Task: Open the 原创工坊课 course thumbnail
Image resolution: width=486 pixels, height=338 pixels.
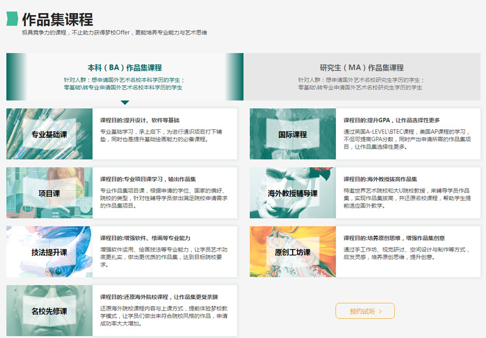Action: [x=293, y=252]
